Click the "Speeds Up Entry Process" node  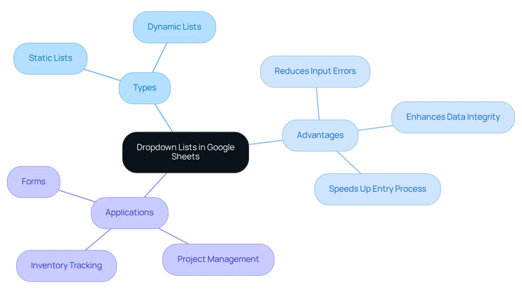pyautogui.click(x=377, y=189)
